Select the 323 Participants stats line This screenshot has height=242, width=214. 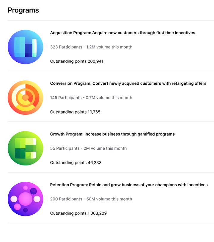pyautogui.click(x=91, y=47)
